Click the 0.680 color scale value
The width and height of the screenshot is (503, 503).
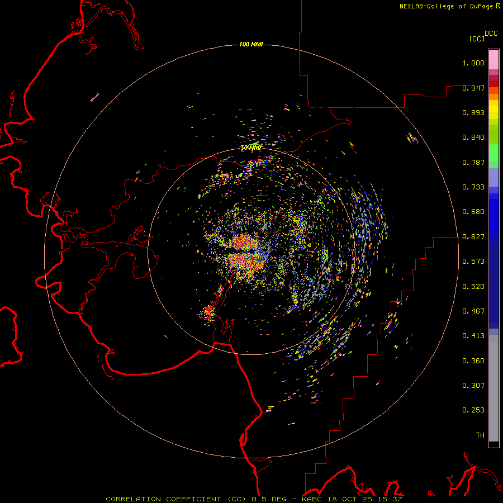click(473, 212)
